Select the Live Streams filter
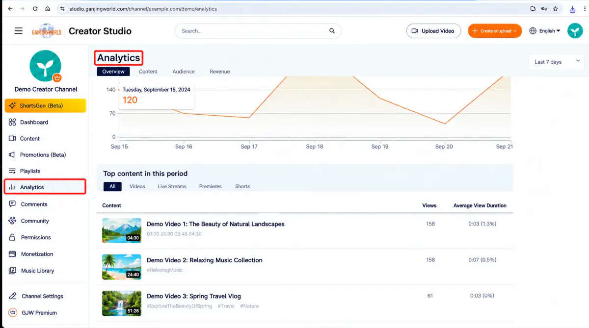Viewport: 589px width, 328px height. tap(172, 186)
